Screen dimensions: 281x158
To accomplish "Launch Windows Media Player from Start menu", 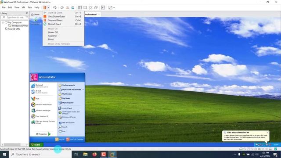I will pos(43,104).
